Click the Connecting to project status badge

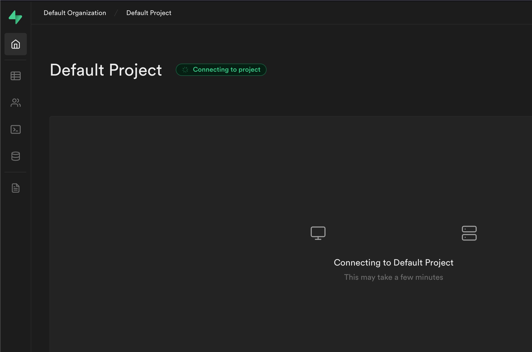[x=221, y=70]
